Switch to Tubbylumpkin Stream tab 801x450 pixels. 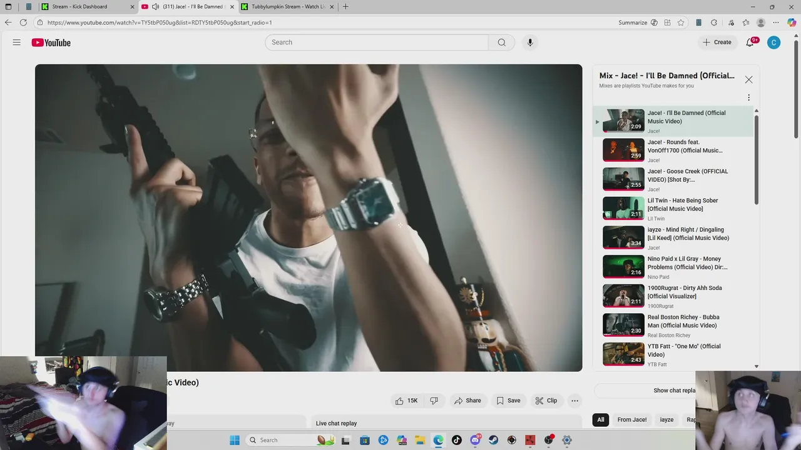(x=287, y=7)
